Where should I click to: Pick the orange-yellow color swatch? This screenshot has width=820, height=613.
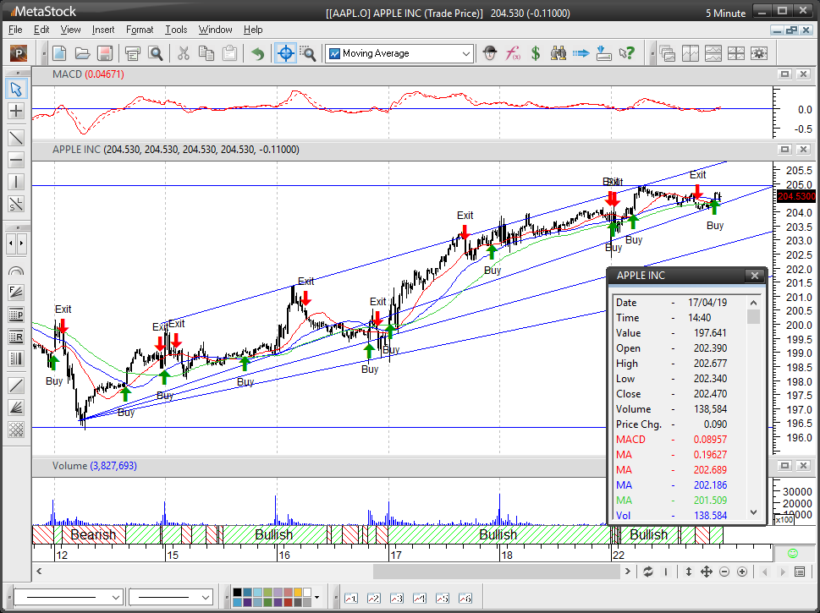click(298, 592)
